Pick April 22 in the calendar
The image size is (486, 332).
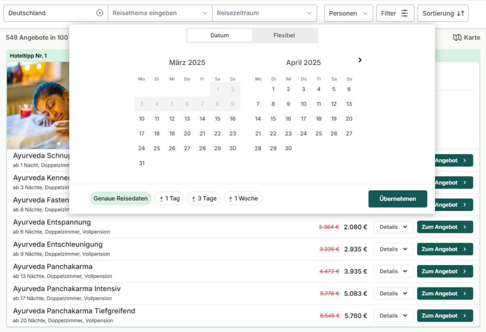[x=273, y=133]
